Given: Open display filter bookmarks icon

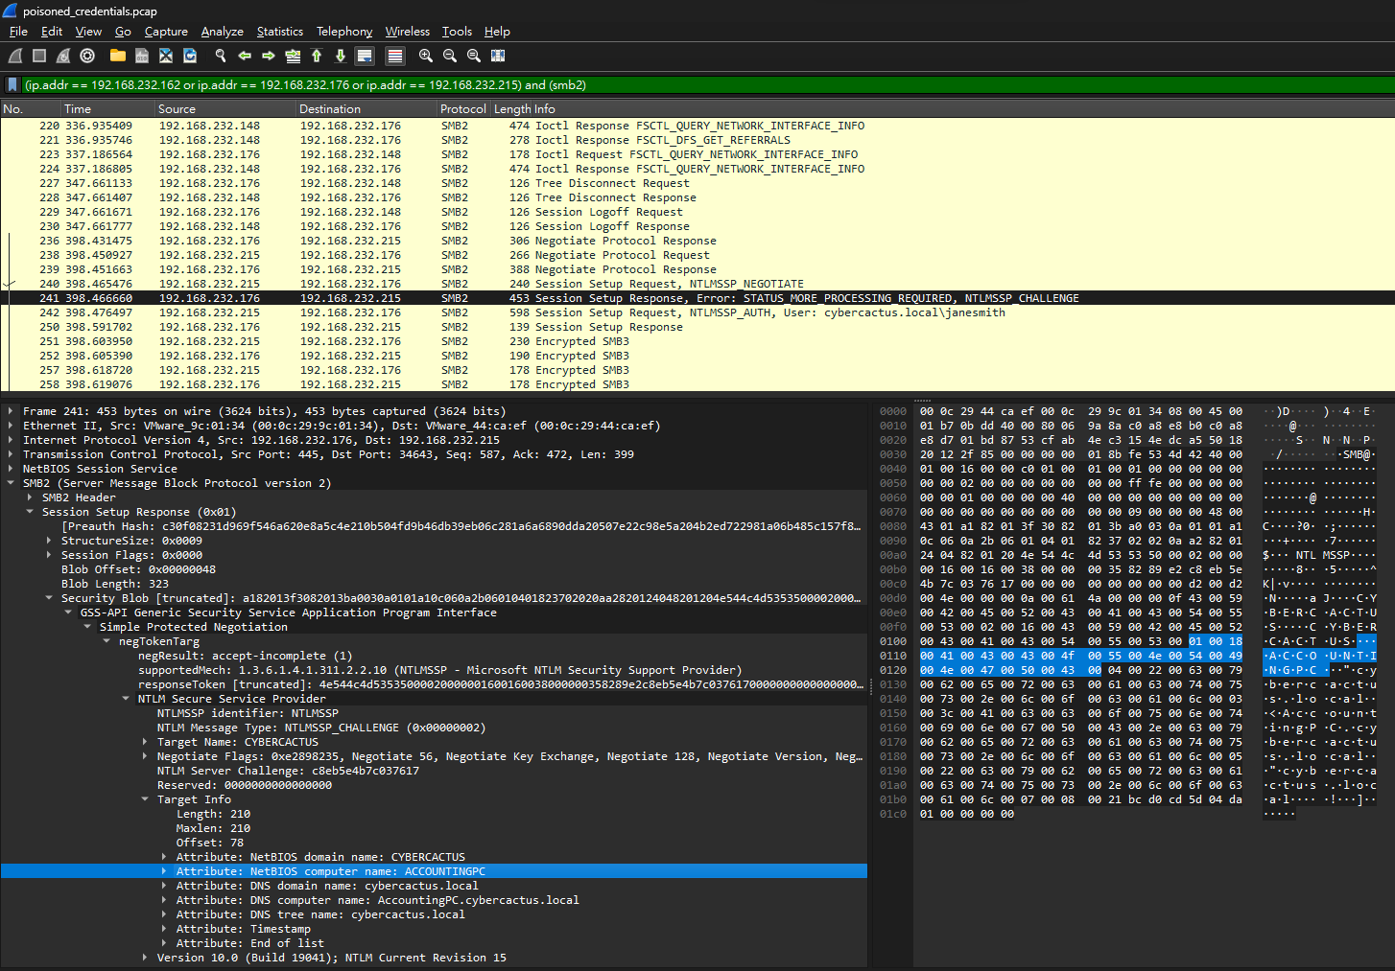Looking at the screenshot, I should coord(12,84).
